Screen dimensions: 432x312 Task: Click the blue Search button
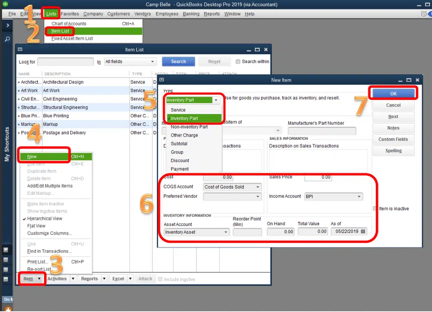[178, 62]
